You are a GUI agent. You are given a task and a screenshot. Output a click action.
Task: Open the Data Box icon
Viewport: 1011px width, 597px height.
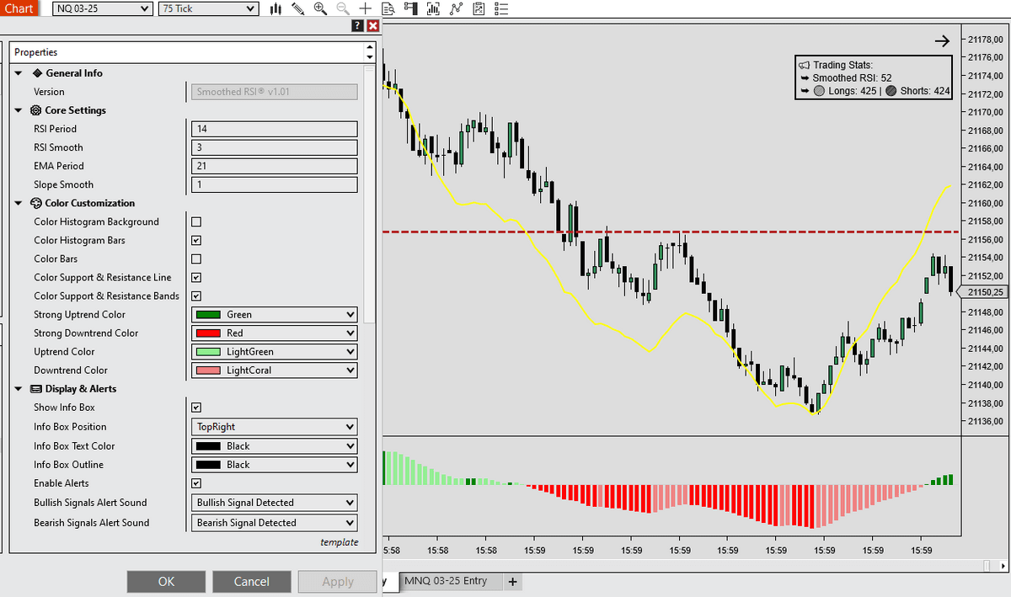point(388,8)
